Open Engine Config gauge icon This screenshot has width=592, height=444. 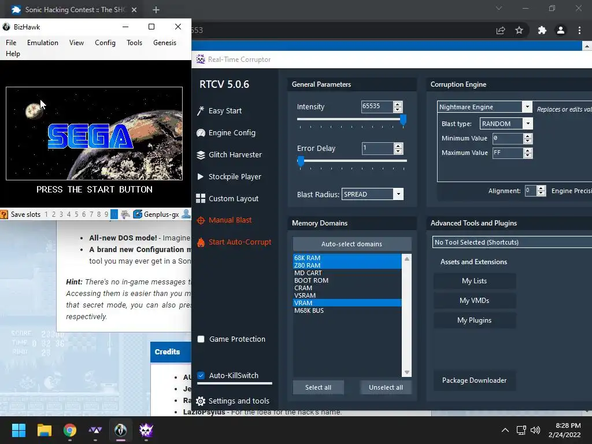click(x=201, y=133)
